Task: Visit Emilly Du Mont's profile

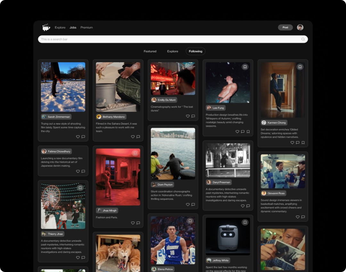Action: point(164,100)
